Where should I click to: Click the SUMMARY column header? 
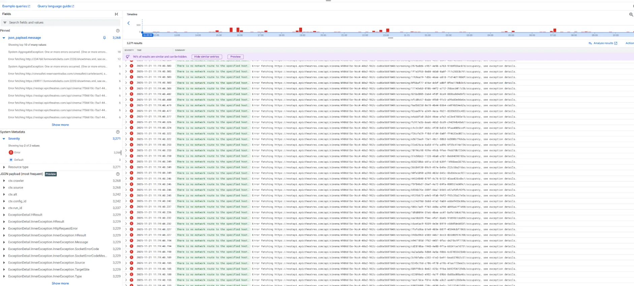pyautogui.click(x=180, y=50)
